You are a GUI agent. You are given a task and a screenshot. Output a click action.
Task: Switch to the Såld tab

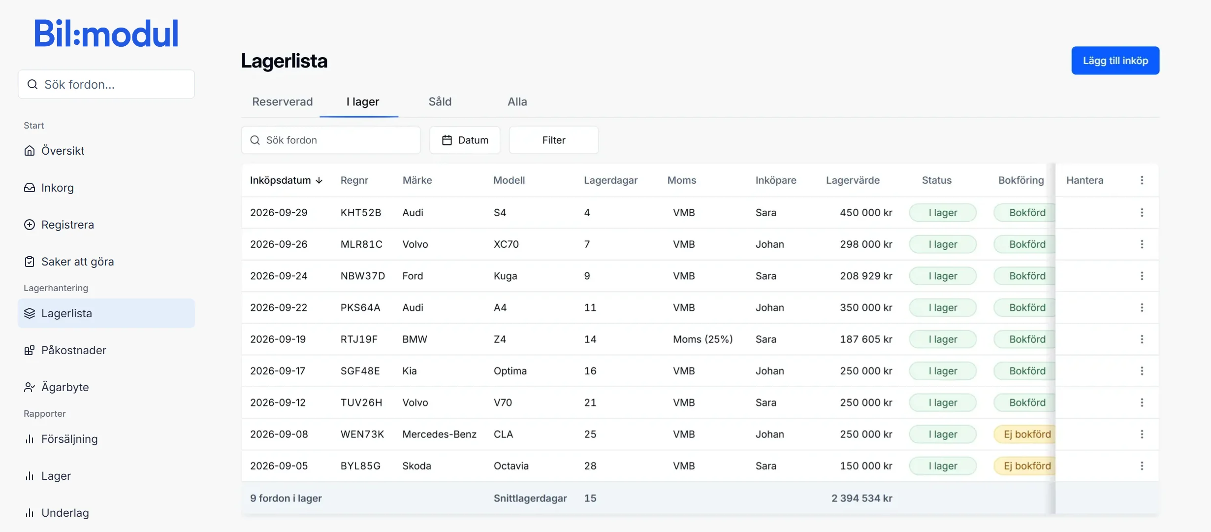(440, 101)
